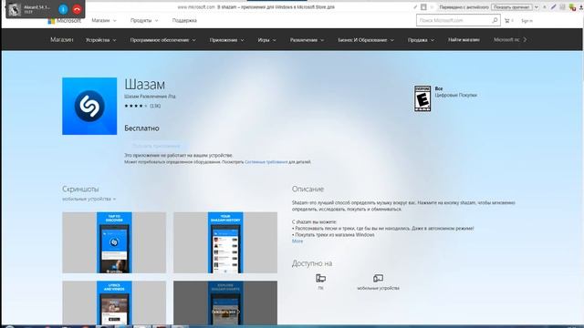Open the Устройства menu
This screenshot has width=584, height=328.
click(100, 40)
